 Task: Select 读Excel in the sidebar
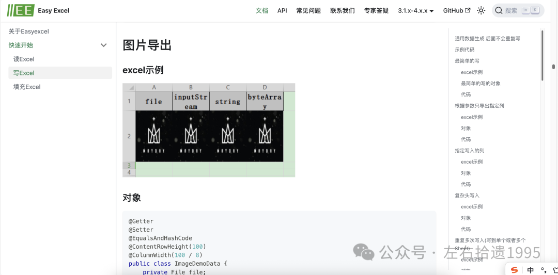pos(24,59)
